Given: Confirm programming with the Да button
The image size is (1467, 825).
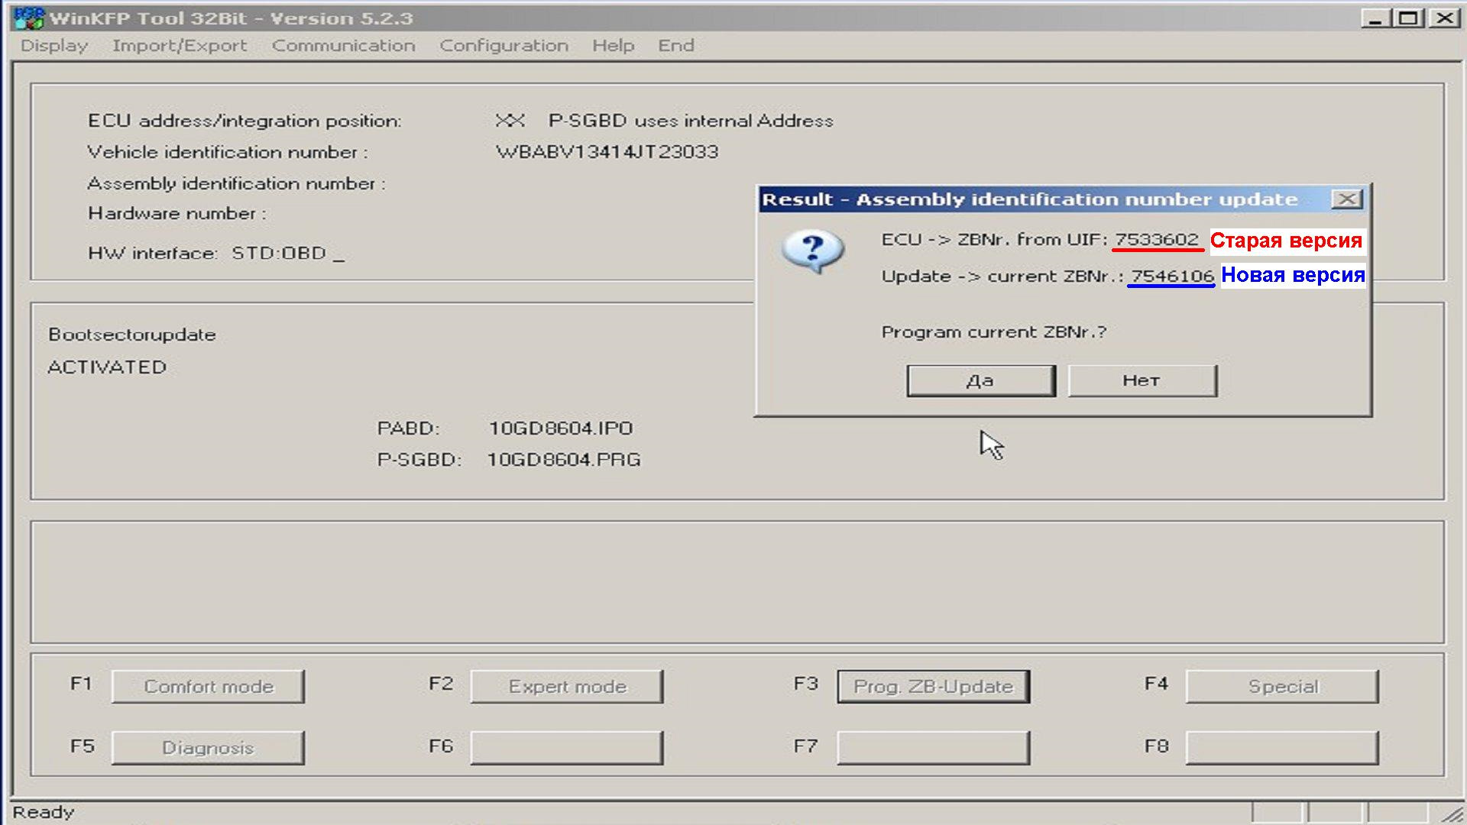Looking at the screenshot, I should click(981, 380).
